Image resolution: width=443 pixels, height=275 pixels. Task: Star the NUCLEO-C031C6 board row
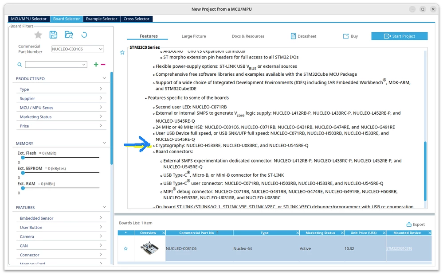(126, 248)
